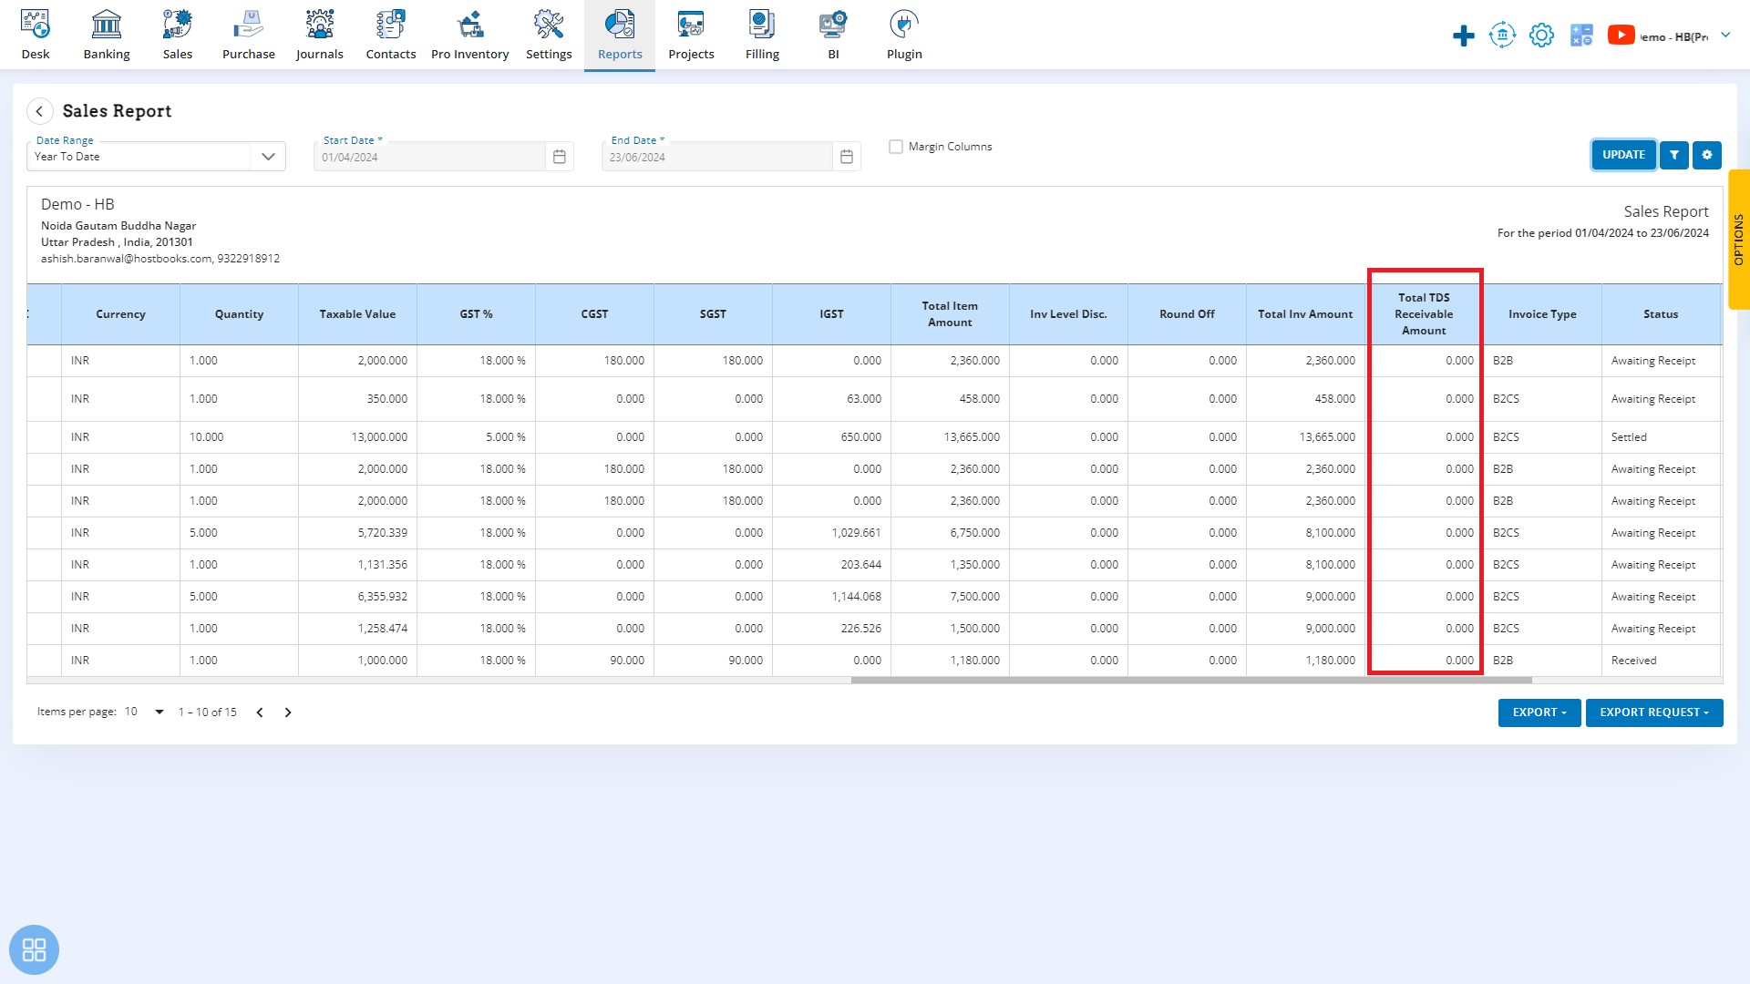This screenshot has height=984, width=1750.
Task: Click the YouTube help video icon
Action: (1621, 35)
